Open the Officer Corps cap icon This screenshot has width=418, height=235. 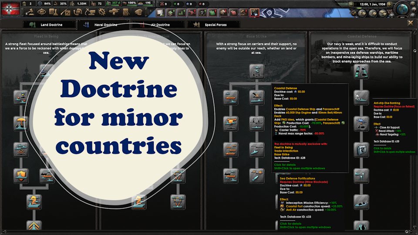tap(138, 12)
